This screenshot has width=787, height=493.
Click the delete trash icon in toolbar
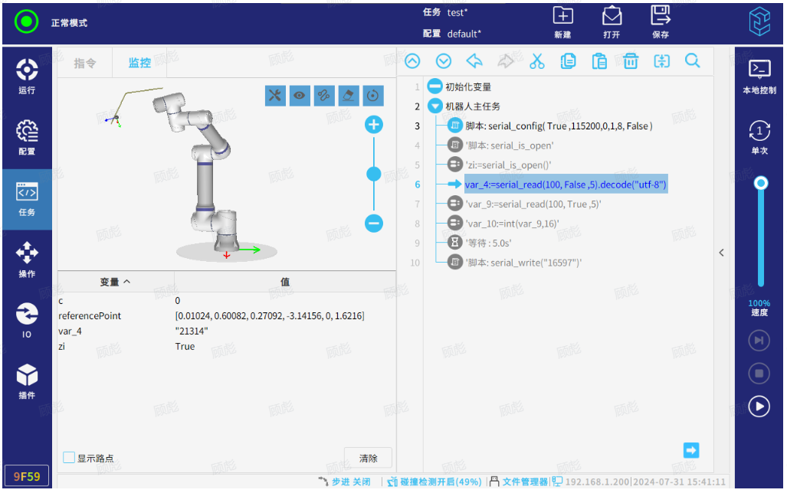pos(631,62)
